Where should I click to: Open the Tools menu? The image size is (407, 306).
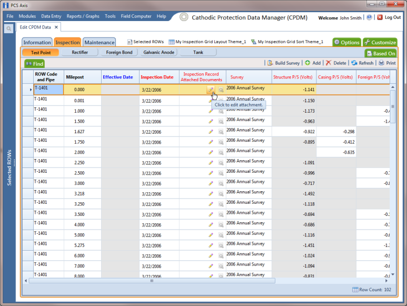click(110, 16)
